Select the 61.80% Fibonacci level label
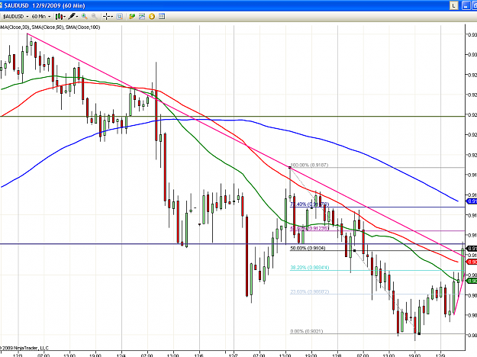The width and height of the screenshot is (477, 357). click(309, 228)
